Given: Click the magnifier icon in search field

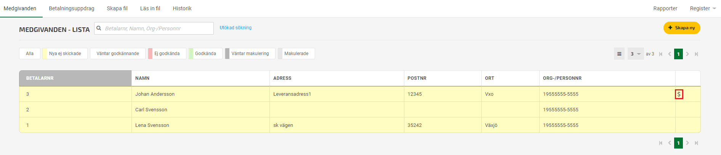Looking at the screenshot, I should click(99, 28).
